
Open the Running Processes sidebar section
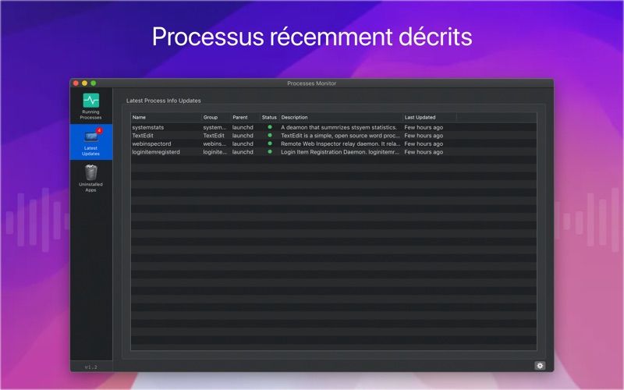click(90, 106)
